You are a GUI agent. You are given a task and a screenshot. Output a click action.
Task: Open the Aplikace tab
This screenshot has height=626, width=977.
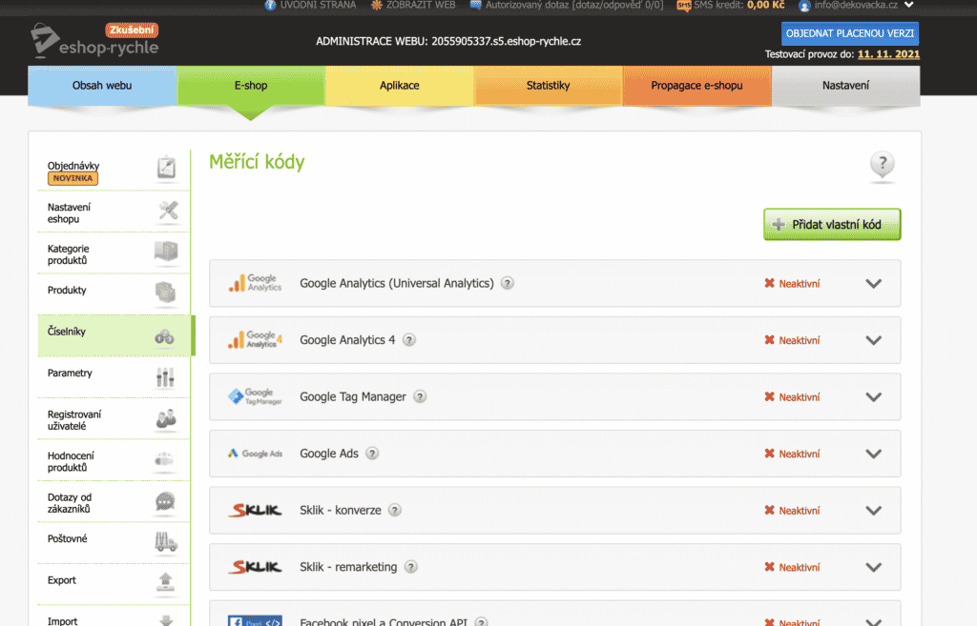[400, 85]
